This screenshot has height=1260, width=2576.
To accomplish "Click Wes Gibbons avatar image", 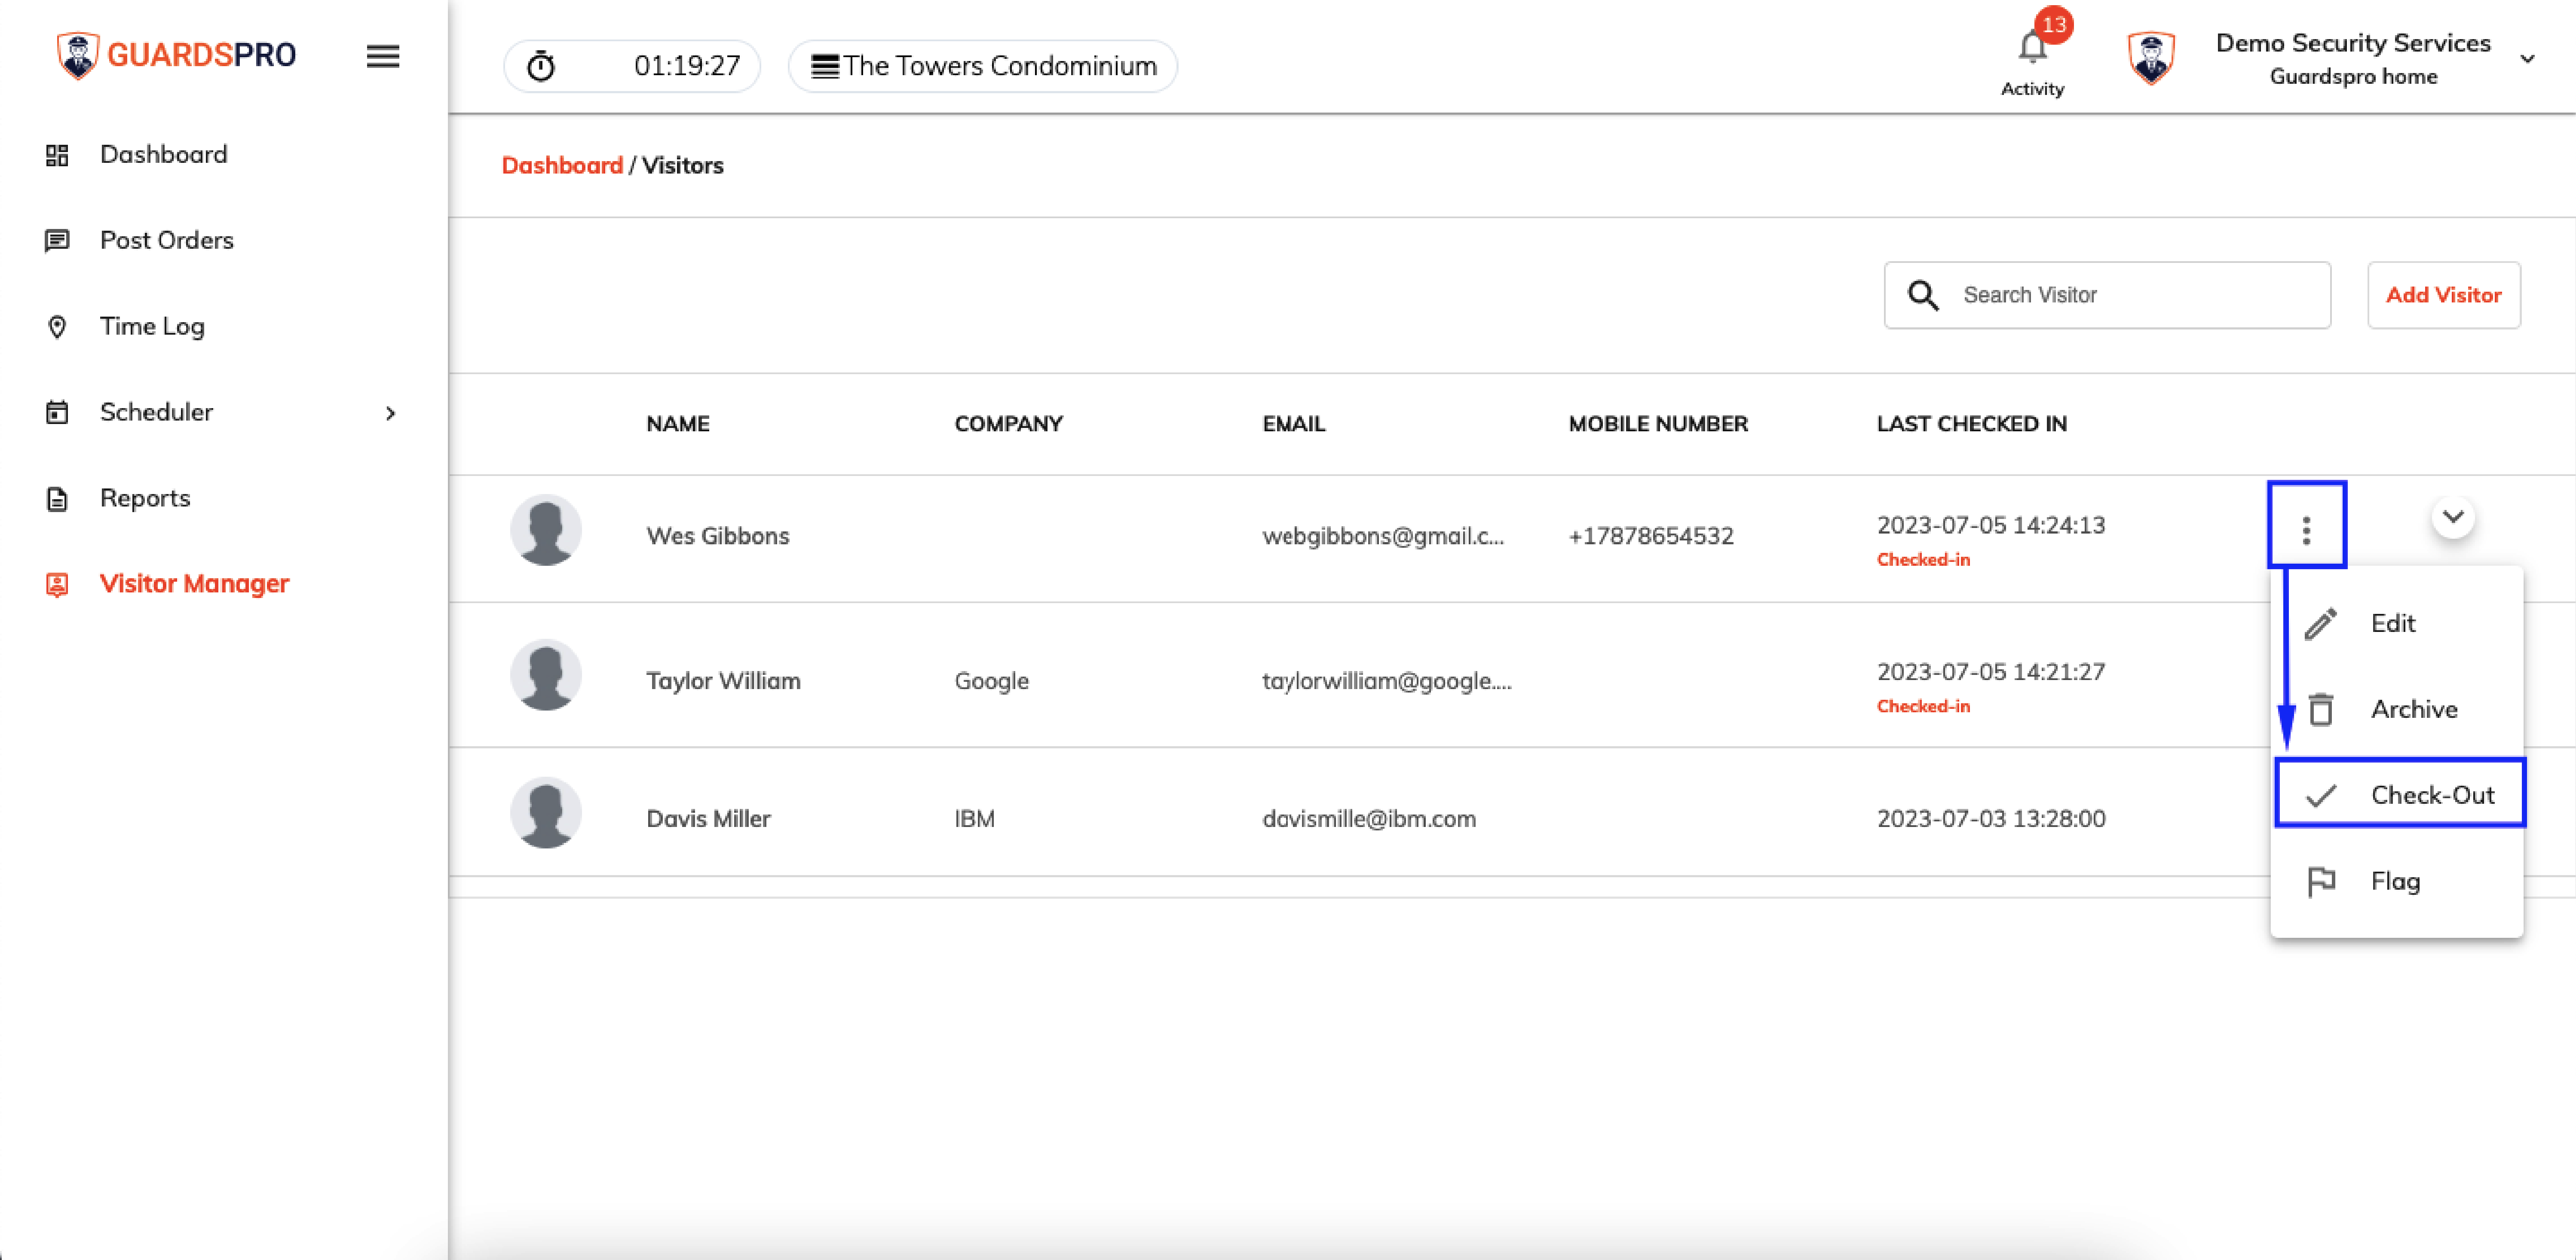I will 546,531.
